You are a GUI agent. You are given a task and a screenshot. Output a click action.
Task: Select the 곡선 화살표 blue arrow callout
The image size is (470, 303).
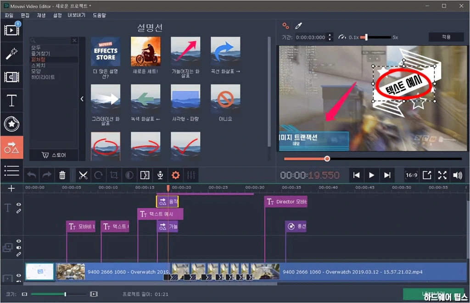point(225,51)
